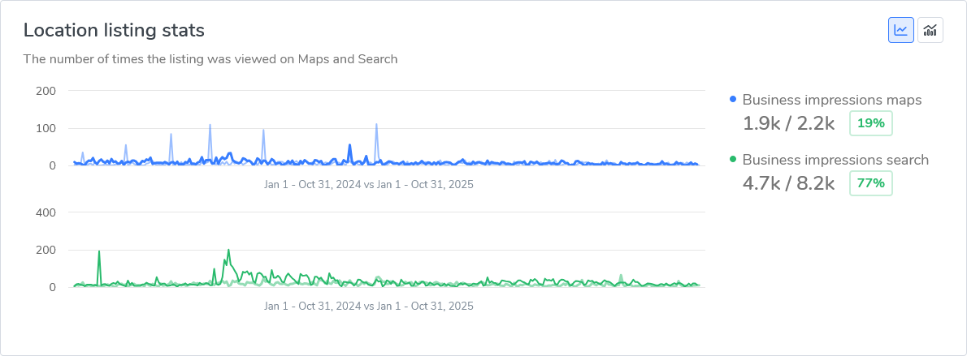Click the 100 axis label on maps chart
Image resolution: width=967 pixels, height=356 pixels.
tap(46, 128)
